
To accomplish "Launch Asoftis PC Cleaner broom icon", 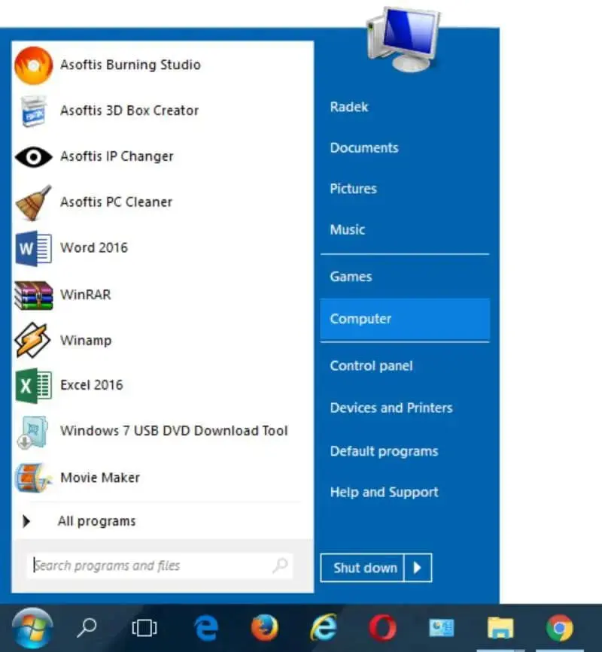I will click(x=33, y=202).
